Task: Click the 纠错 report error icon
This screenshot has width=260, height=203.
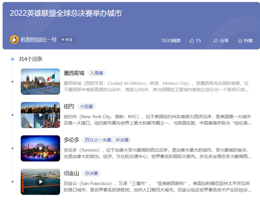Action: [x=240, y=40]
